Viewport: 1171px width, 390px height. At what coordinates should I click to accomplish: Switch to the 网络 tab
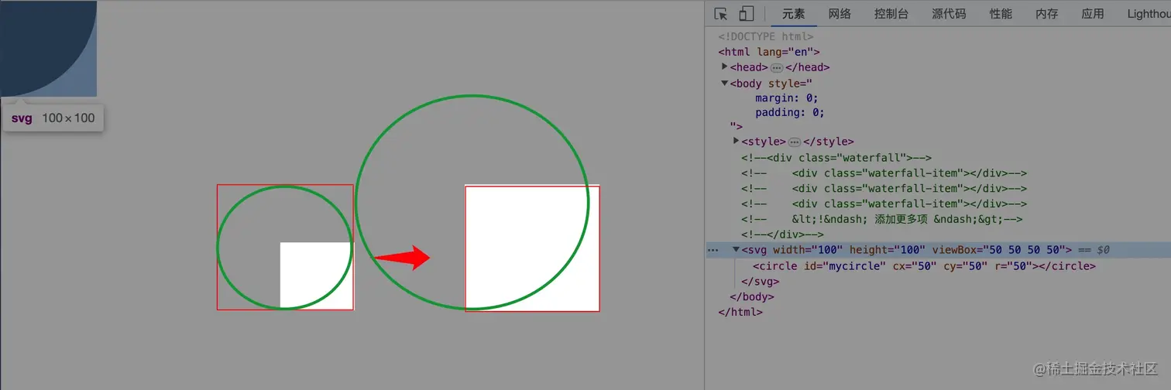(840, 14)
